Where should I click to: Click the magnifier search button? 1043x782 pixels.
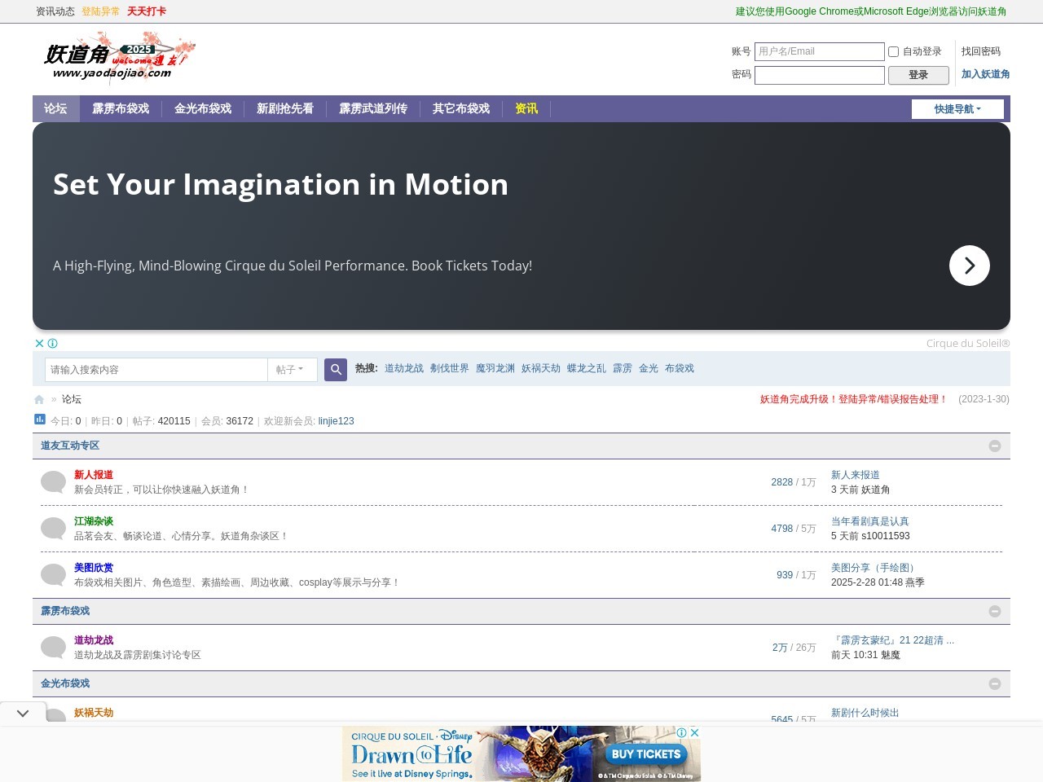[336, 370]
